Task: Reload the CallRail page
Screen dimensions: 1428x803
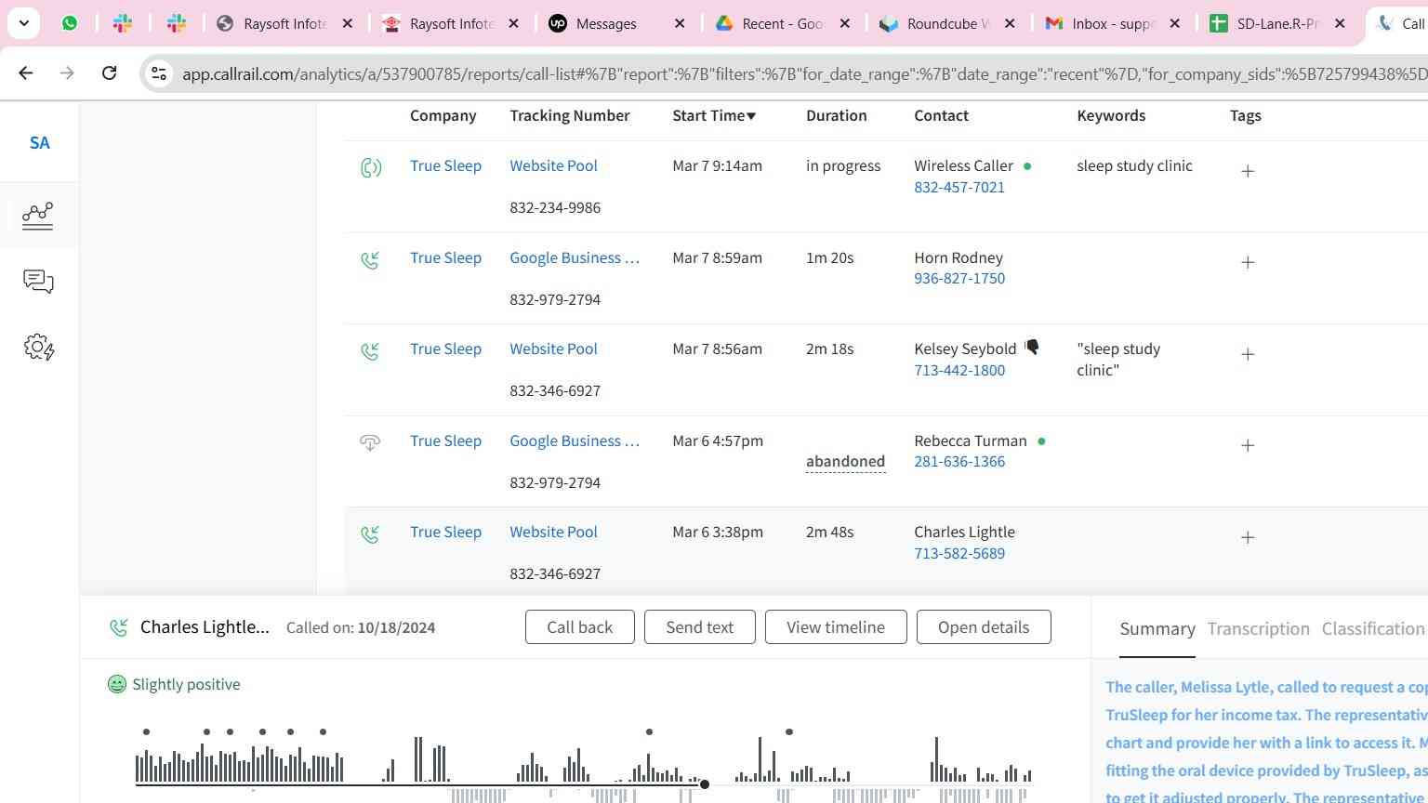Action: click(x=109, y=72)
